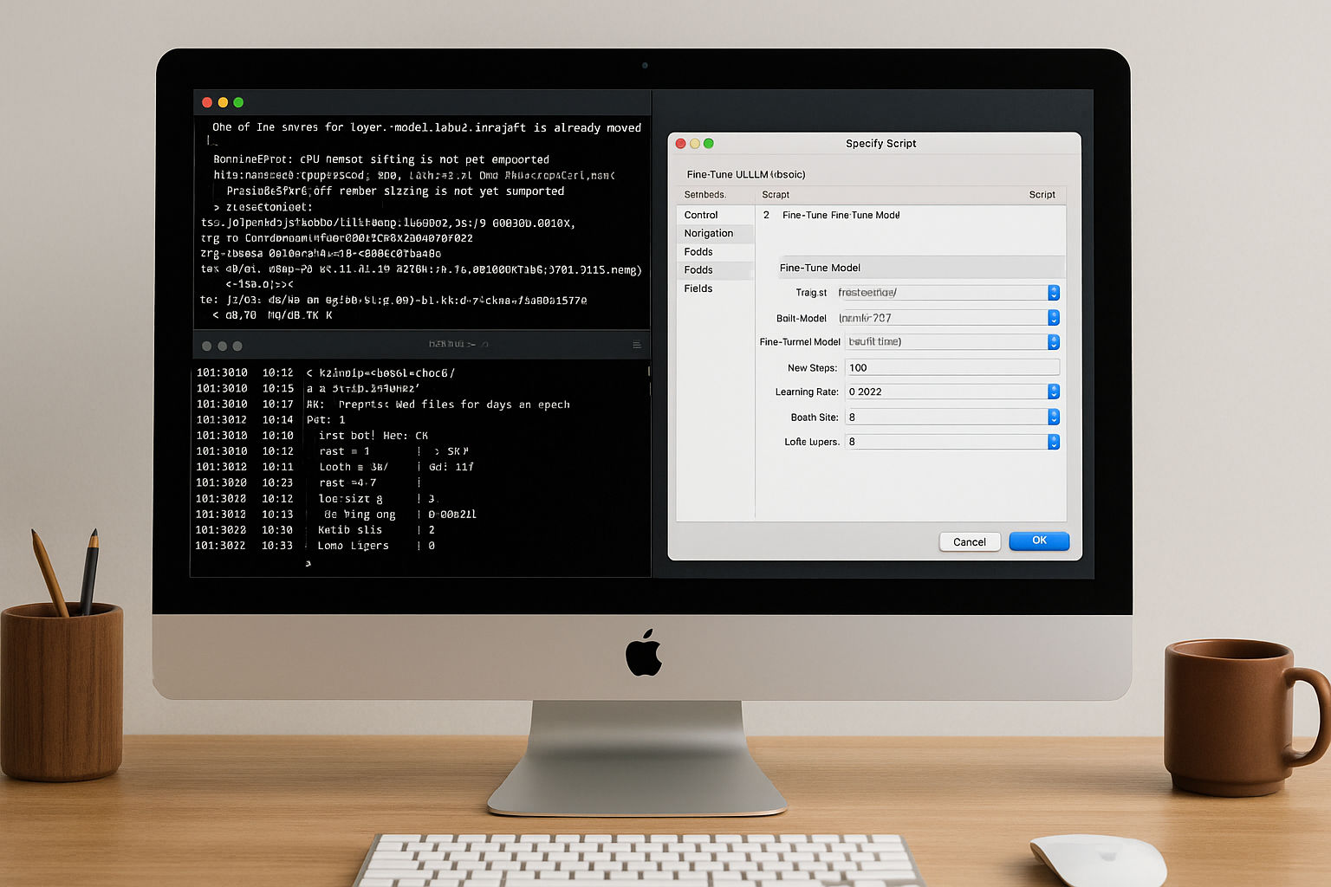Click the green dot on the terminal window

pyautogui.click(x=239, y=101)
